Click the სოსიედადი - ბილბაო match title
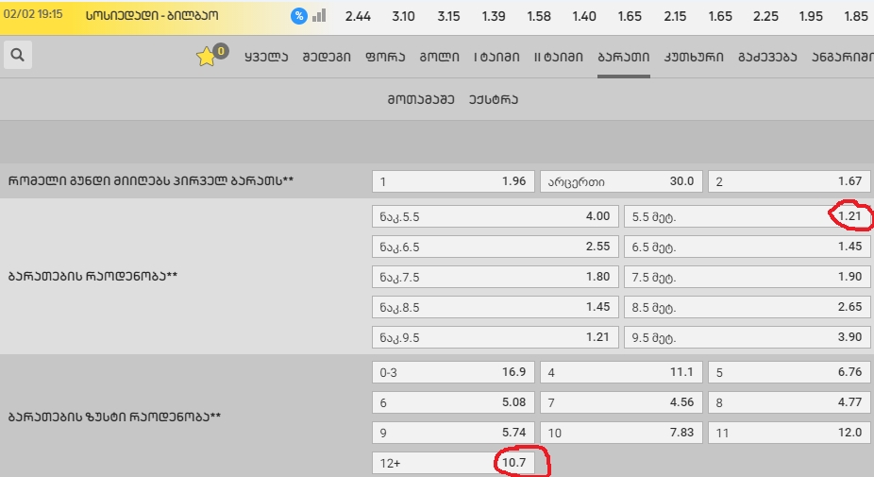Screen dimensions: 874x477 [152, 16]
